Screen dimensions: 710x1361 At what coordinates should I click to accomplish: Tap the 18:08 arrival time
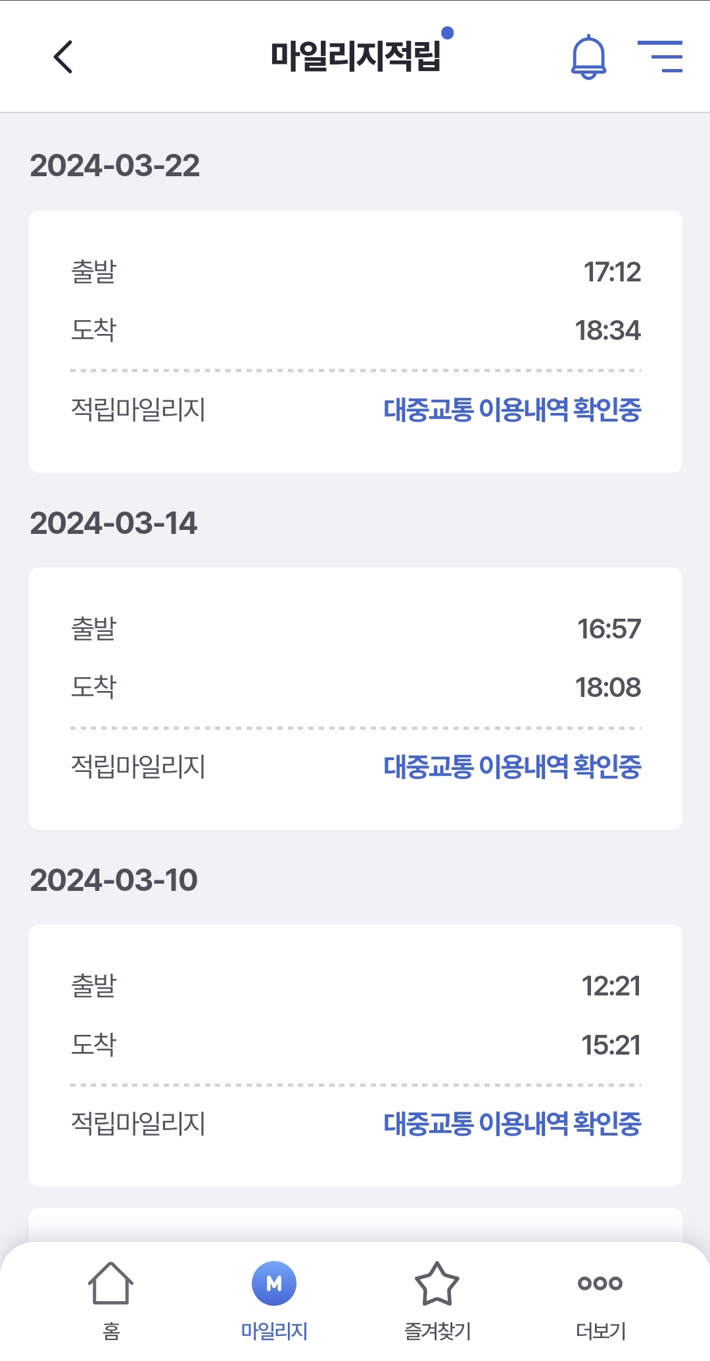pyautogui.click(x=608, y=688)
